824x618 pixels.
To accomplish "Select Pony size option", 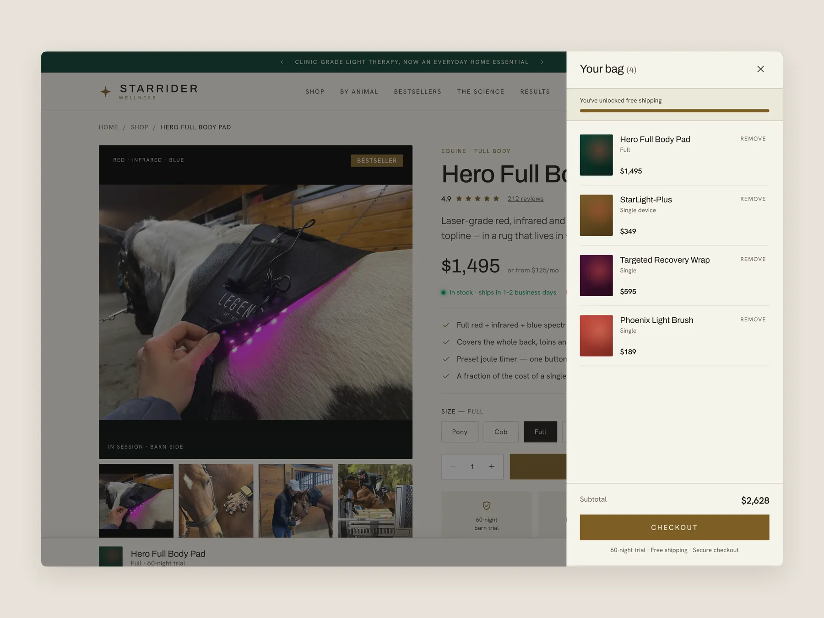I will click(x=460, y=432).
